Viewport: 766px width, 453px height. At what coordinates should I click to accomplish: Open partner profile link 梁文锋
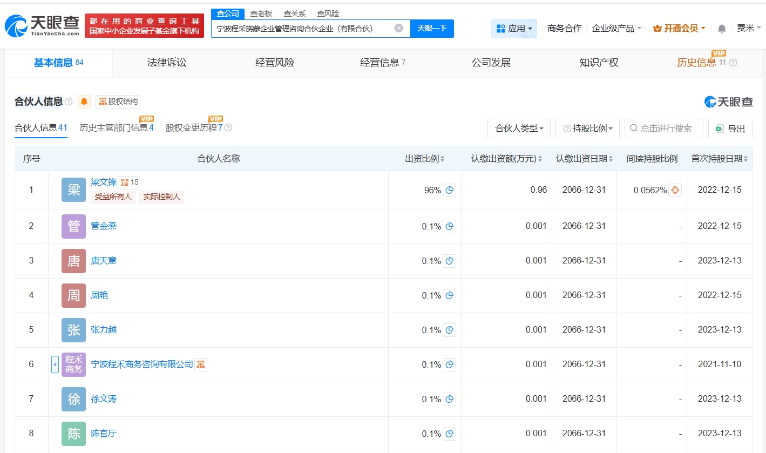104,182
